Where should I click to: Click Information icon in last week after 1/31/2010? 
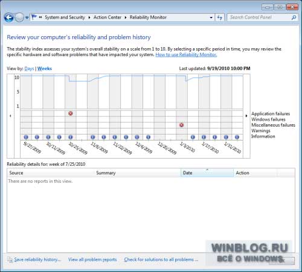(x=237, y=137)
